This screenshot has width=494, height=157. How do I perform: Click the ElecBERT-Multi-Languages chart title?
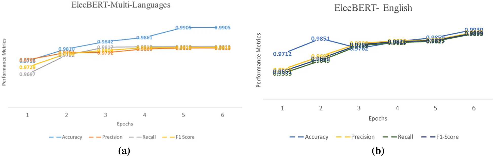121,5
